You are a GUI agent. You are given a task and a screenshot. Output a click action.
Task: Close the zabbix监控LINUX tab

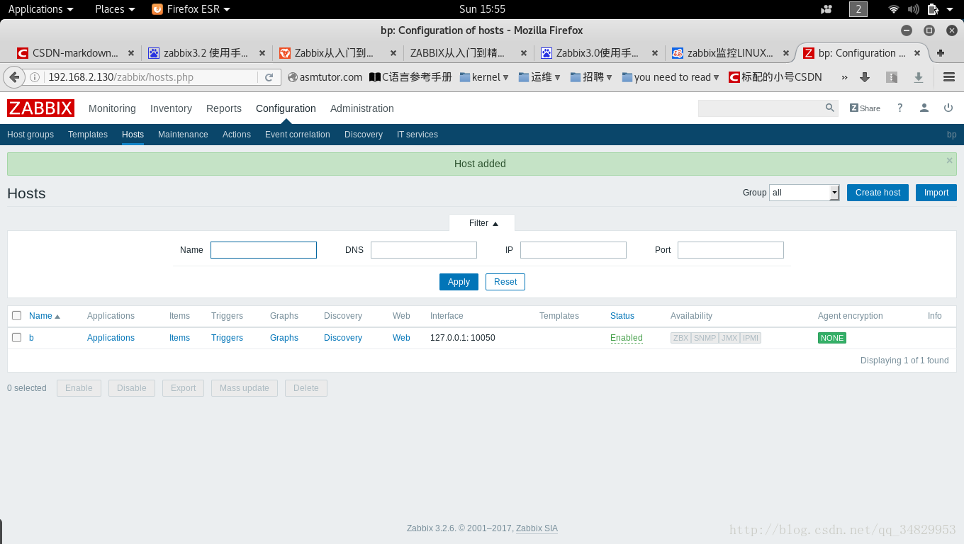[x=785, y=53]
